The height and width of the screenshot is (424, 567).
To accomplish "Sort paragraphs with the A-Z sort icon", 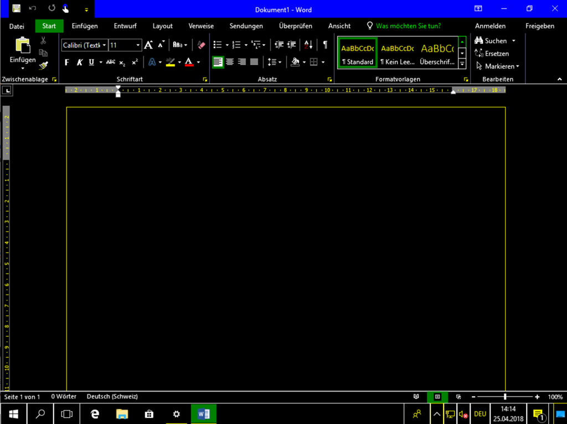I will tap(308, 45).
